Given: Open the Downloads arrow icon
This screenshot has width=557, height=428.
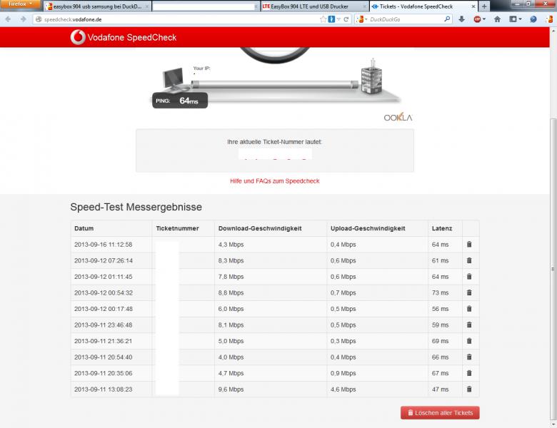Looking at the screenshot, I should (x=461, y=19).
